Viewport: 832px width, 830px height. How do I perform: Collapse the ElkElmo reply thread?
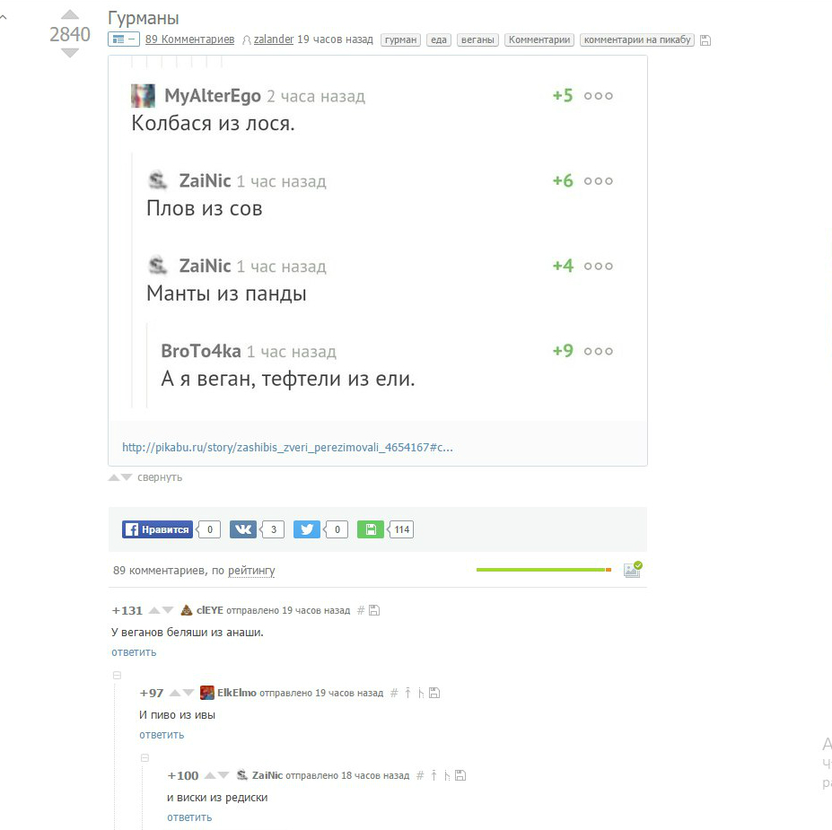(x=117, y=675)
